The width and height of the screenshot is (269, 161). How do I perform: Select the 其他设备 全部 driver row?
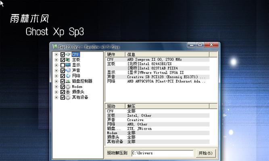point(157,142)
